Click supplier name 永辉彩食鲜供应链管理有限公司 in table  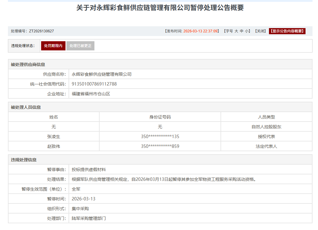(x=101, y=74)
